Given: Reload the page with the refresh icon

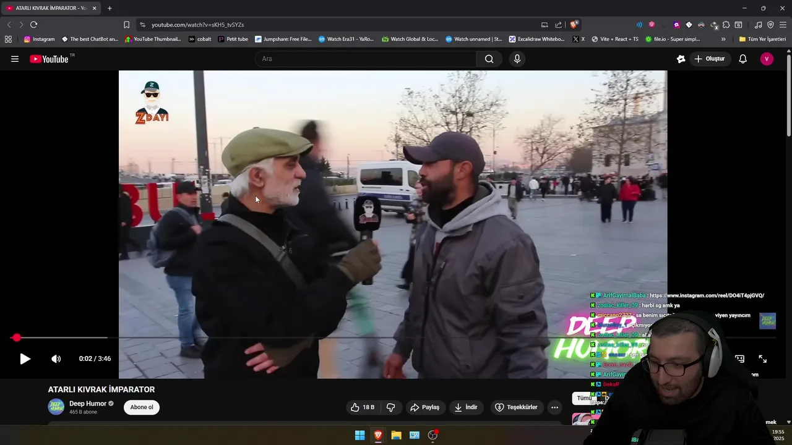Looking at the screenshot, I should coord(33,25).
